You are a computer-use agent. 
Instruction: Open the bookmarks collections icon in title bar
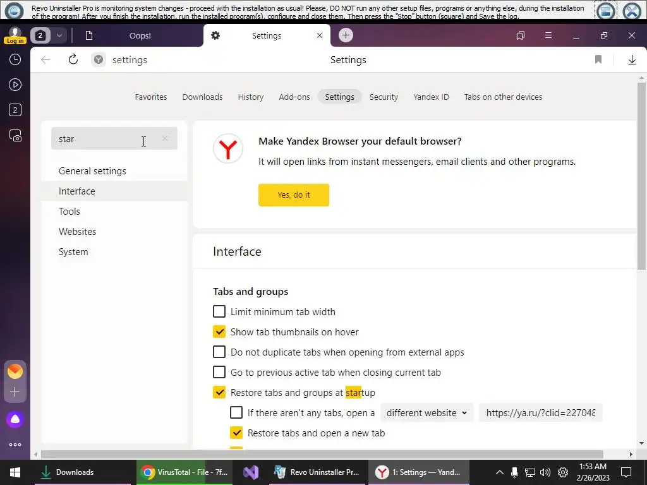pos(521,35)
